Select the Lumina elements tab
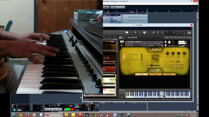This screenshot has height=117, width=209. [155, 74]
